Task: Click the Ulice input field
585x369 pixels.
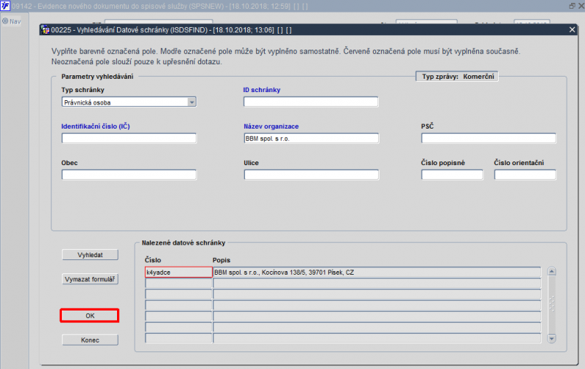Action: (x=312, y=175)
